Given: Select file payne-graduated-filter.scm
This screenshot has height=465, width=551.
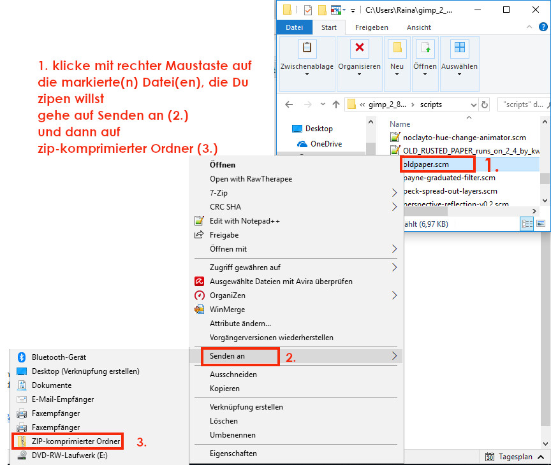Looking at the screenshot, I should tap(449, 178).
